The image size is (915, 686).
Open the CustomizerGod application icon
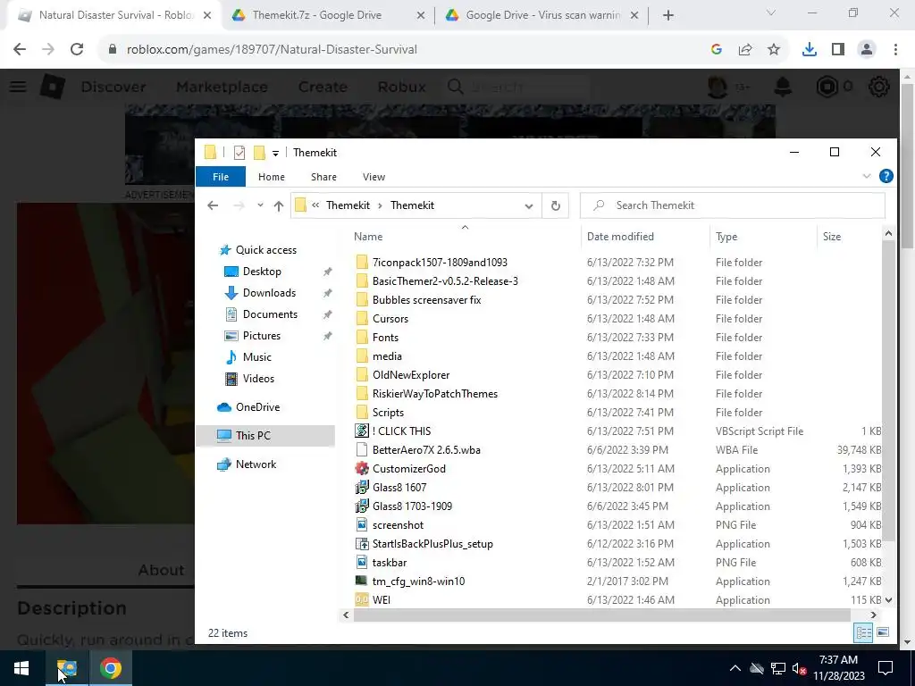362,468
